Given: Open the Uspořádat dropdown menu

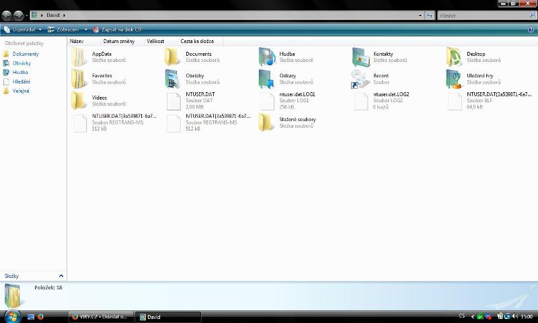Looking at the screenshot, I should click(24, 30).
